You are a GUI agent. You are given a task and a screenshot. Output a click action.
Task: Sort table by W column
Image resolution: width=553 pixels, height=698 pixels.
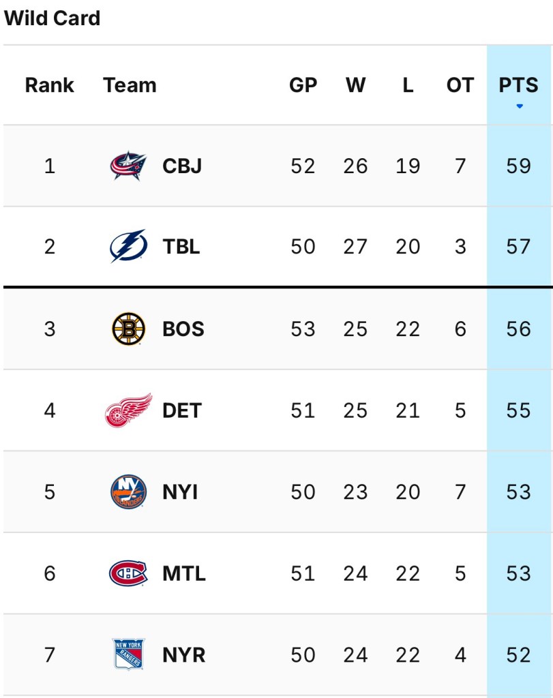pos(355,85)
